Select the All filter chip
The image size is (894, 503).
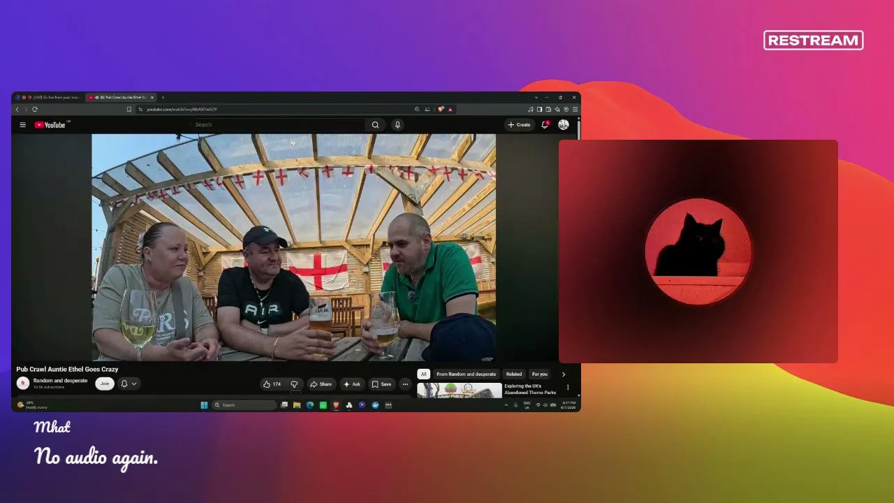tap(423, 374)
